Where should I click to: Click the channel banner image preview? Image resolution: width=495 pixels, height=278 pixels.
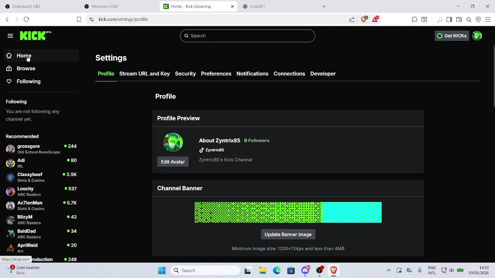(288, 212)
